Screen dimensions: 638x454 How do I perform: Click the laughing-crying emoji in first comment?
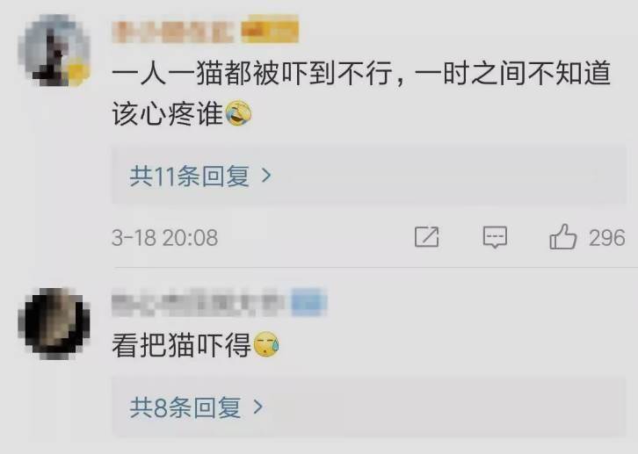coord(238,113)
